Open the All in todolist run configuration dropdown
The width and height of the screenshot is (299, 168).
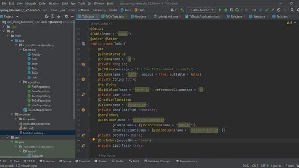tap(201, 10)
